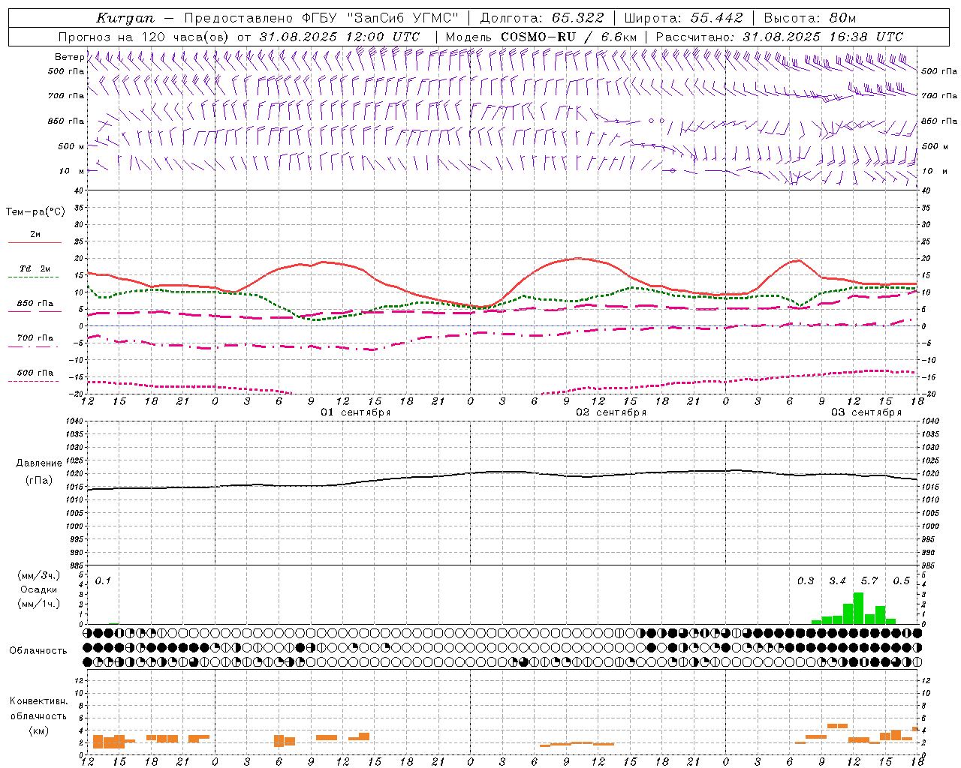Click the Конвективн. convective cloud label

click(39, 701)
